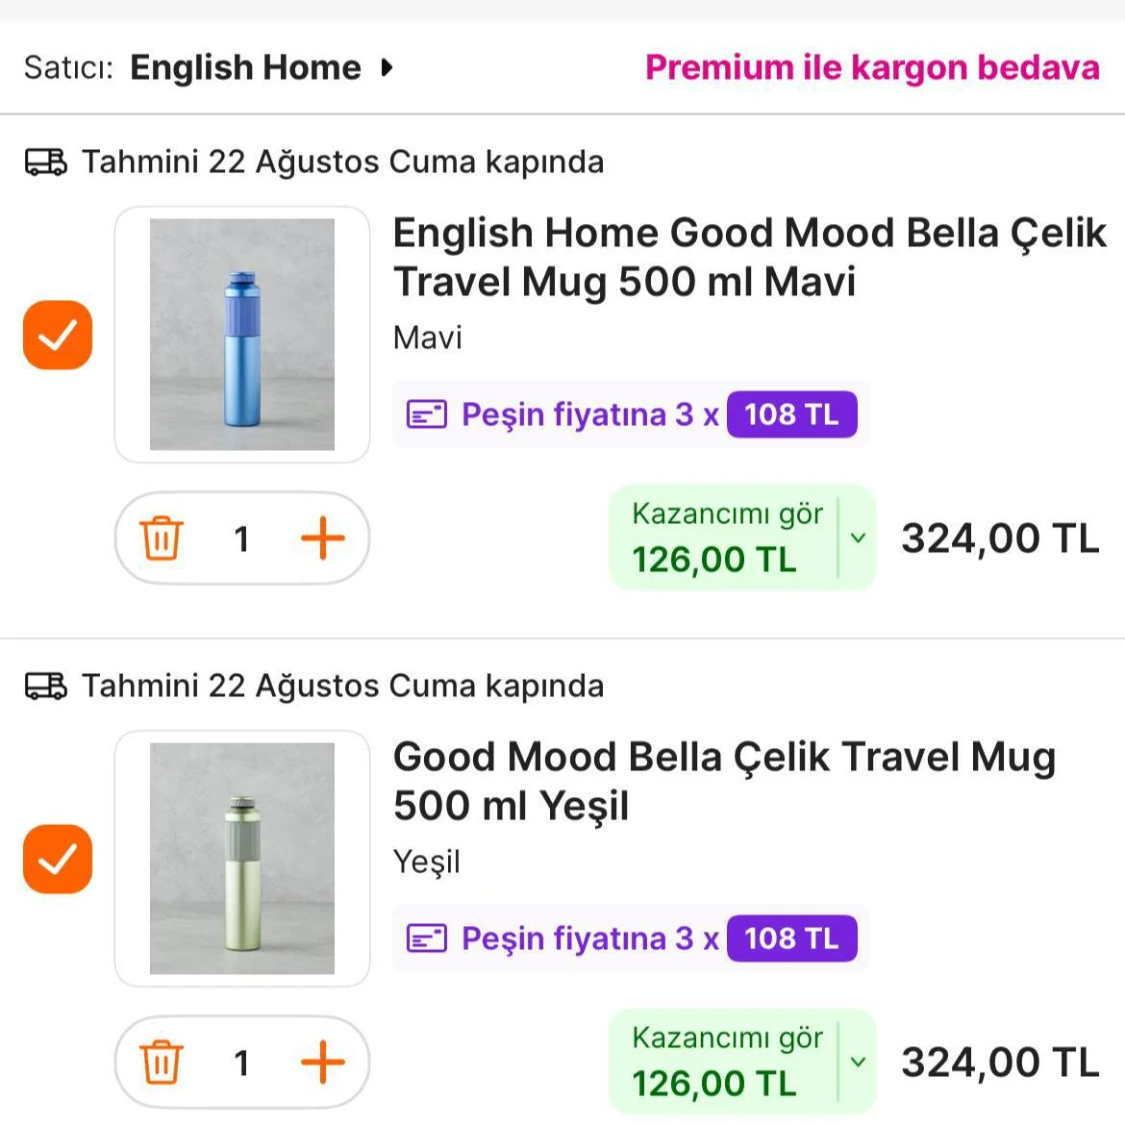Viewport: 1125px width, 1126px height.
Task: Delete the blue Travel Mug from cart
Action: (x=161, y=538)
